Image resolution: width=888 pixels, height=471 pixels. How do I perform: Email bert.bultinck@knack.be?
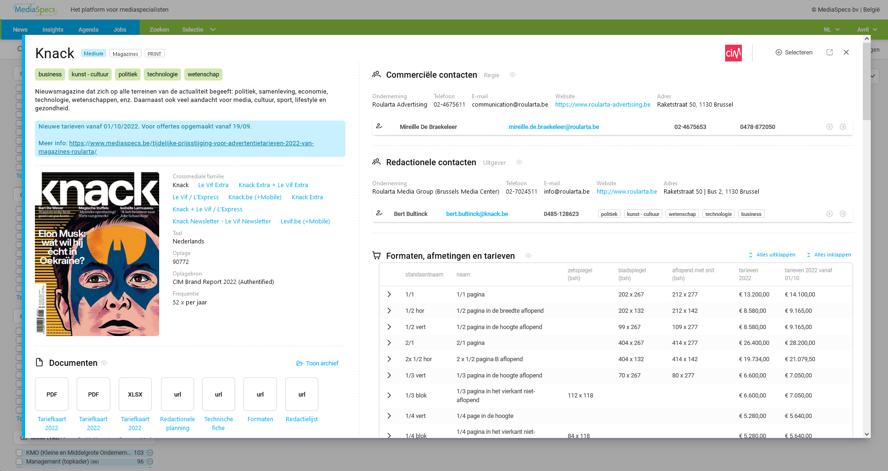[477, 214]
